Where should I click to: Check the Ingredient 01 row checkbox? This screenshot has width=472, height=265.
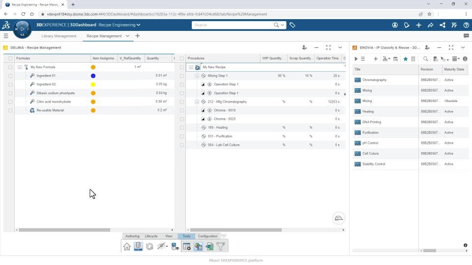[x=10, y=76]
